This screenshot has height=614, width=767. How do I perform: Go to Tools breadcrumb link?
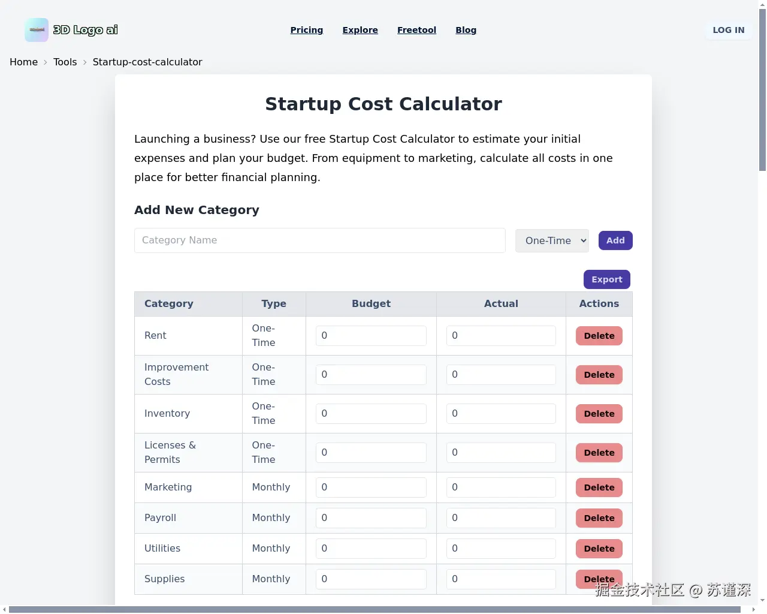tap(65, 62)
